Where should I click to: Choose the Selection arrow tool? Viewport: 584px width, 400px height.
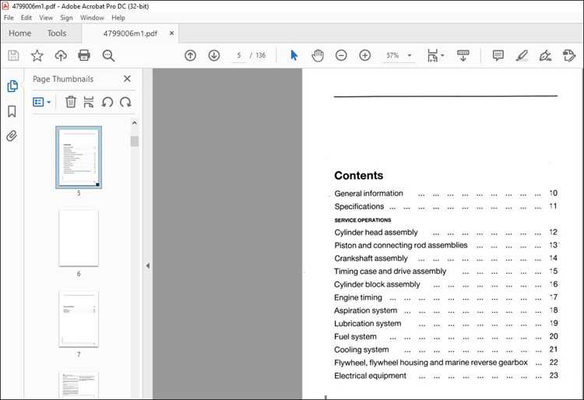[294, 55]
